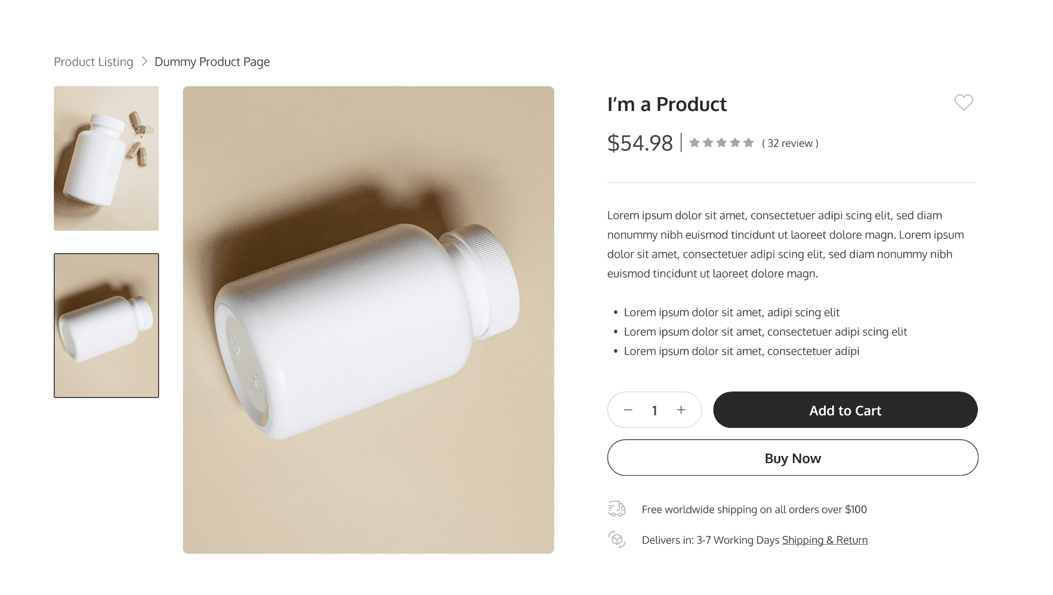This screenshot has height=595, width=1053.
Task: Click the first rating star
Action: [x=694, y=143]
